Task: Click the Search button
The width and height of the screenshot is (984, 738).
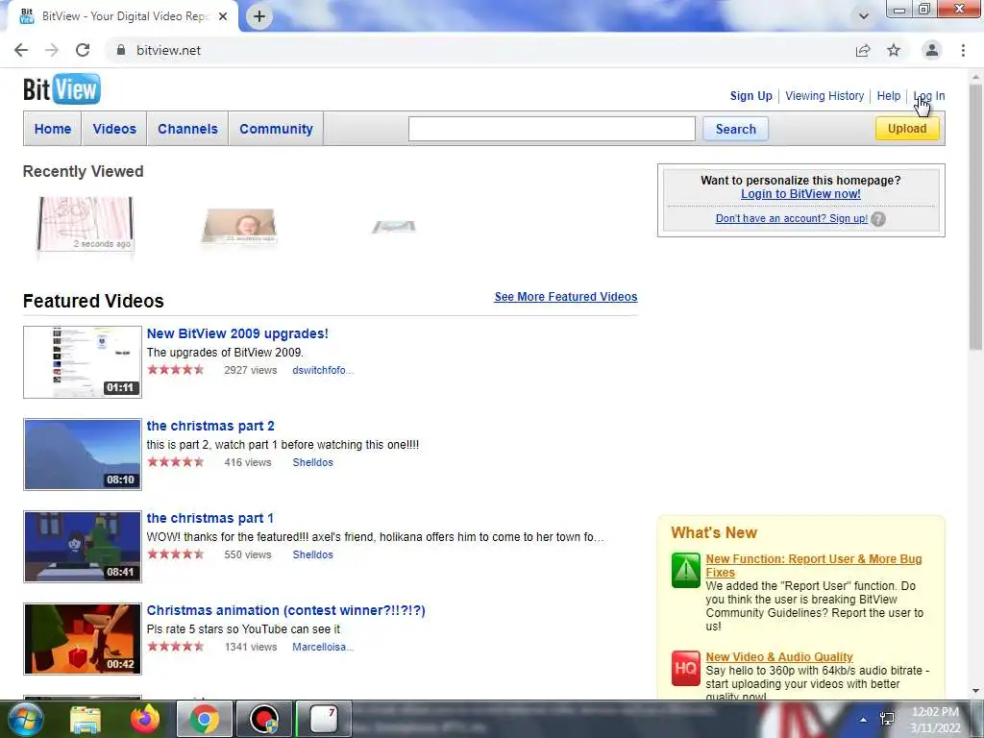Action: point(735,129)
